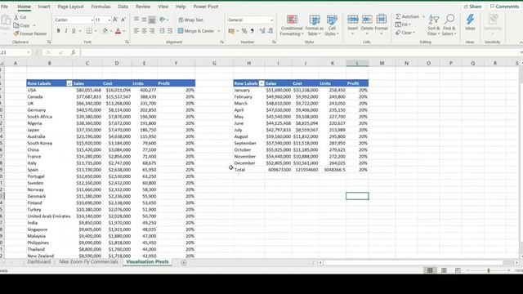This screenshot has width=523, height=294.
Task: Apply percent style
Action: tap(244, 31)
